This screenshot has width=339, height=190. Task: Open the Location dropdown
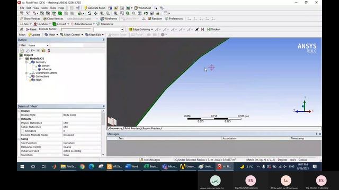[42, 24]
